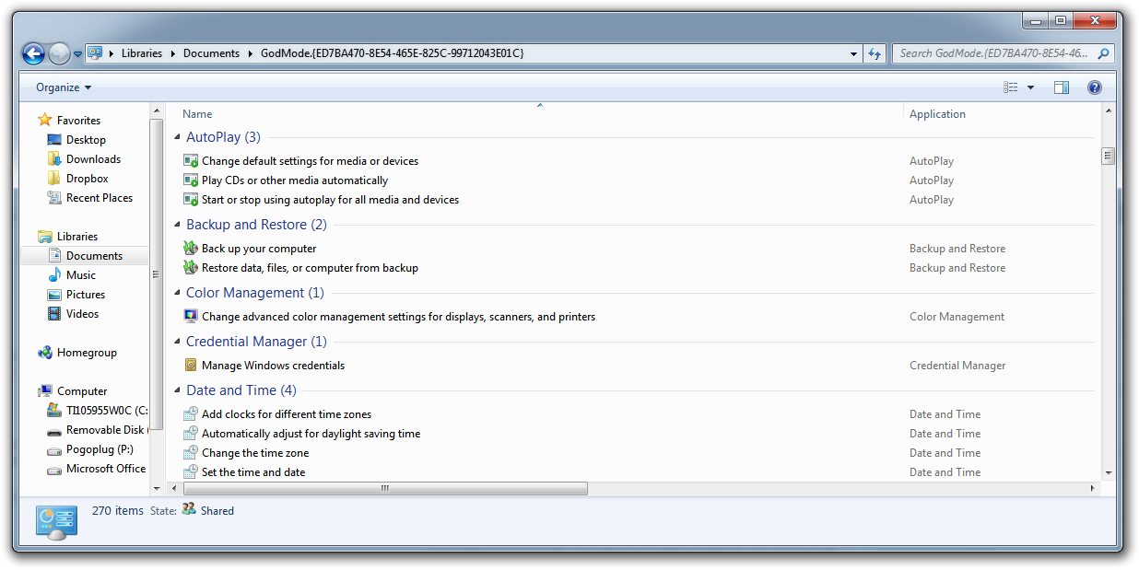1139x570 pixels.
Task: Click the Set the time and date icon
Action: coord(191,471)
